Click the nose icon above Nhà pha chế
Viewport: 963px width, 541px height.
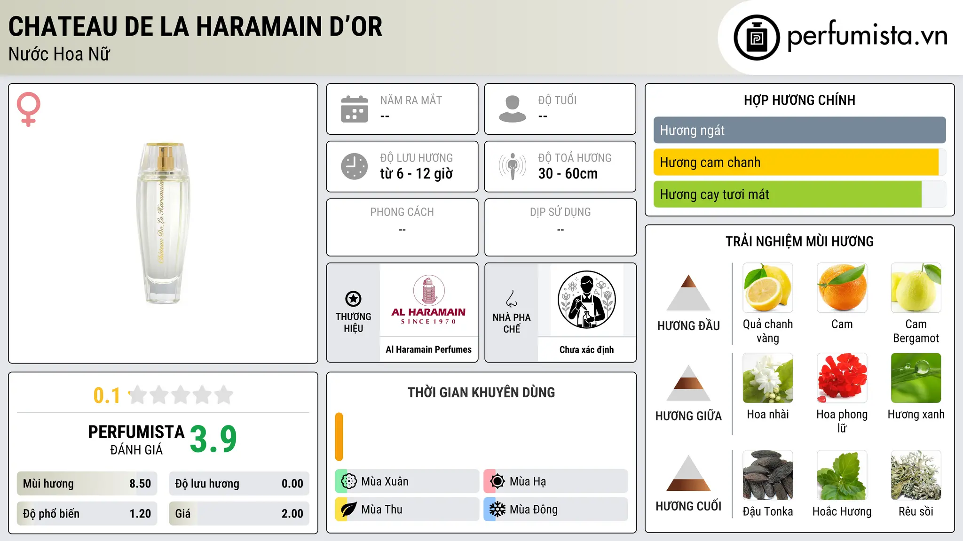512,299
